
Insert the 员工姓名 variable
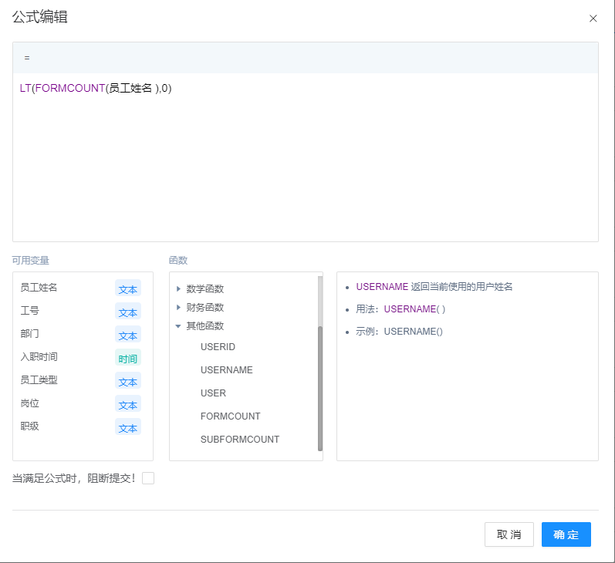39,288
